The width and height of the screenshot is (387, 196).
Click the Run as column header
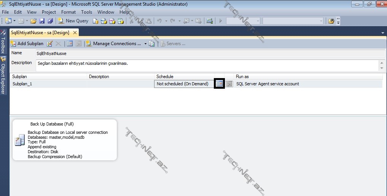click(x=308, y=77)
